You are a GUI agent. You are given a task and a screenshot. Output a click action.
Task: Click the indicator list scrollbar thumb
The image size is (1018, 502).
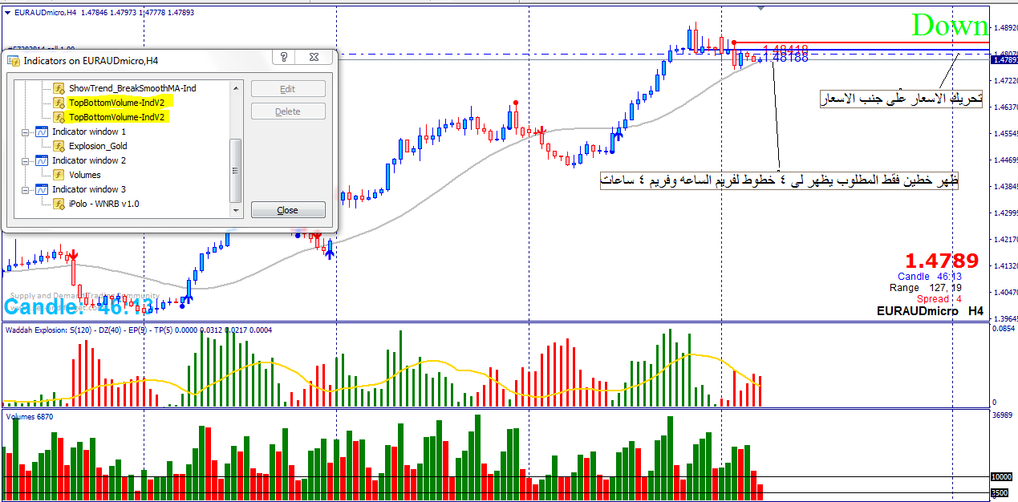tap(235, 170)
